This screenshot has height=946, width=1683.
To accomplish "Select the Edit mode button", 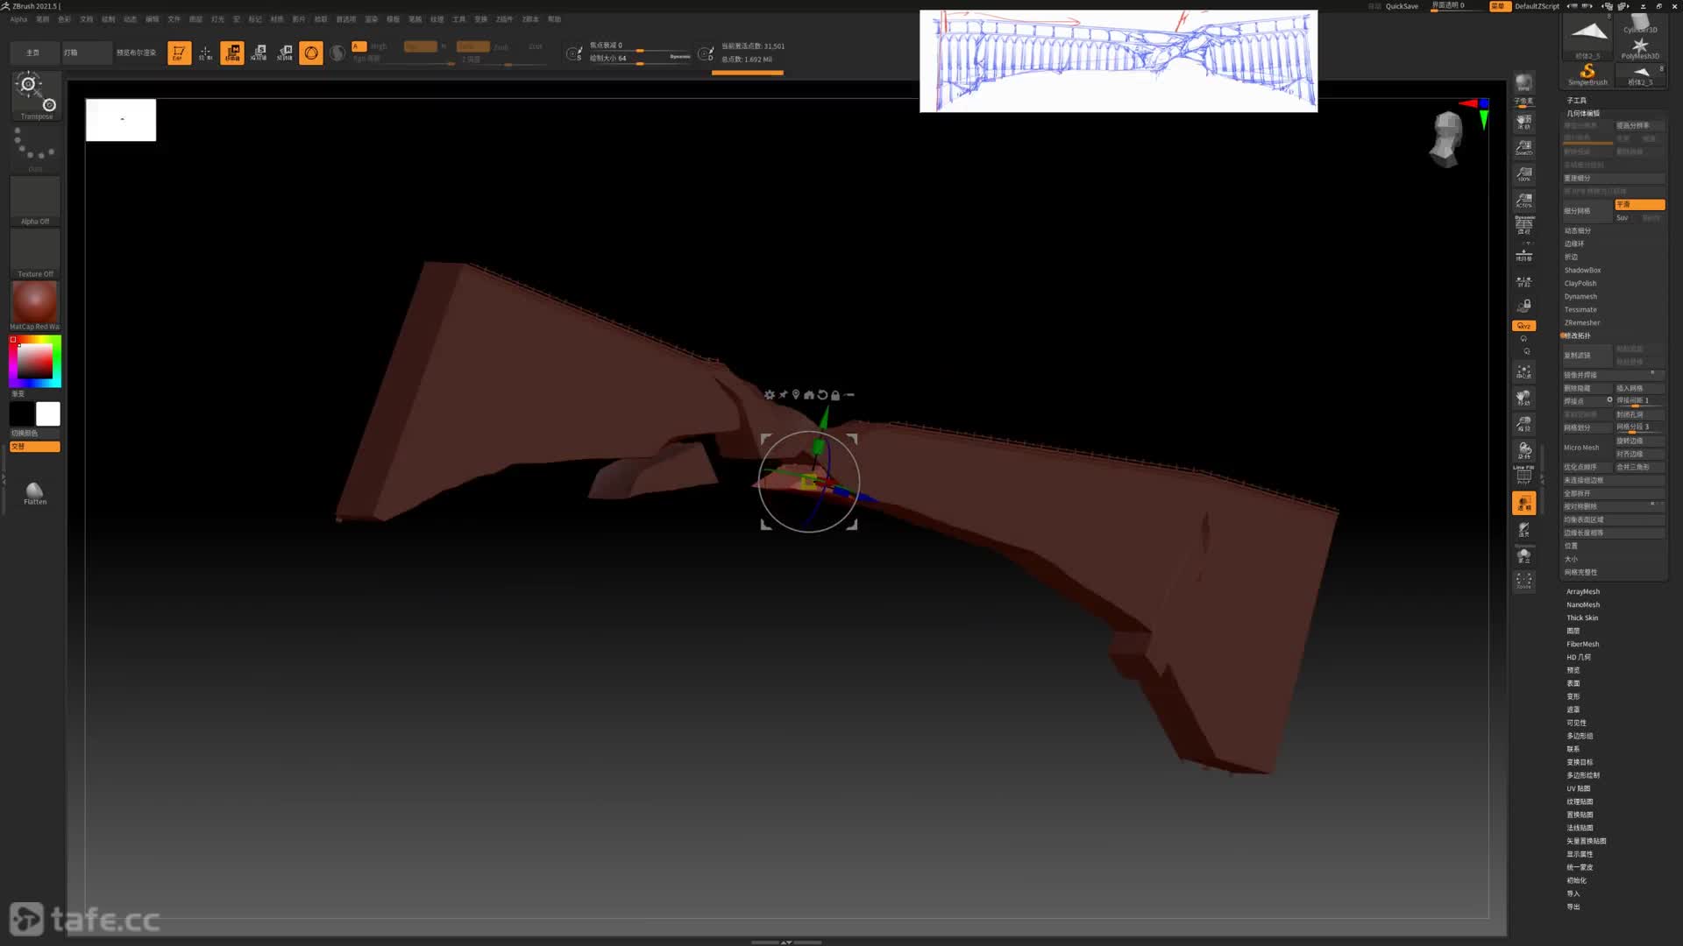I will (x=179, y=53).
